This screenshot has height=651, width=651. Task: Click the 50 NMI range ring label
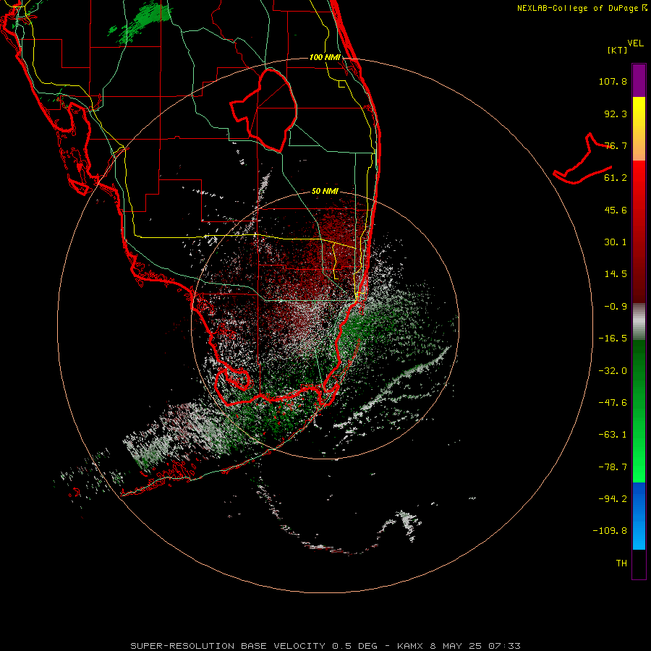[x=325, y=191]
